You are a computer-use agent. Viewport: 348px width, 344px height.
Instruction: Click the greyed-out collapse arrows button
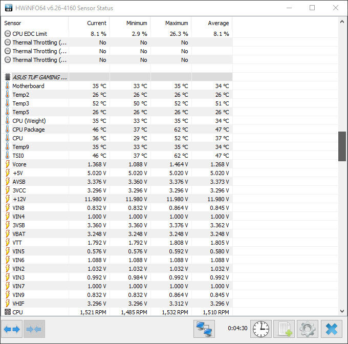34,329
